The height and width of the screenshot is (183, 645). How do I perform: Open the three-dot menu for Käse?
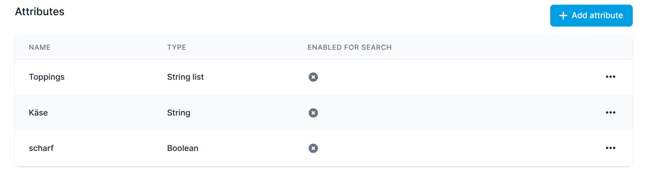(610, 113)
